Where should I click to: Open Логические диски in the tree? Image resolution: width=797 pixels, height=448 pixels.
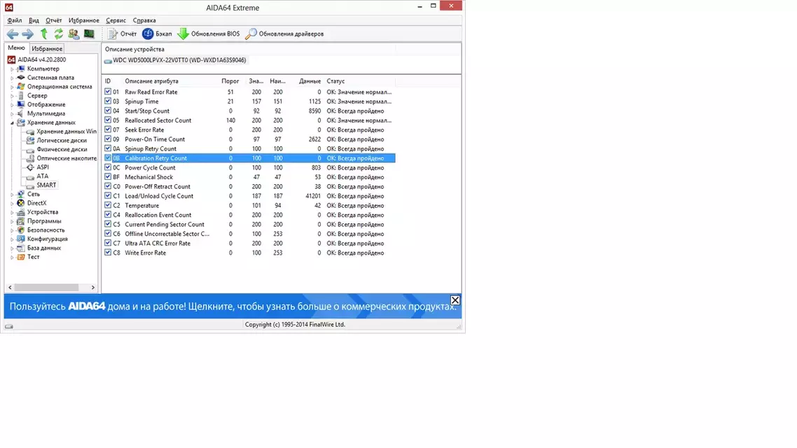tap(62, 141)
